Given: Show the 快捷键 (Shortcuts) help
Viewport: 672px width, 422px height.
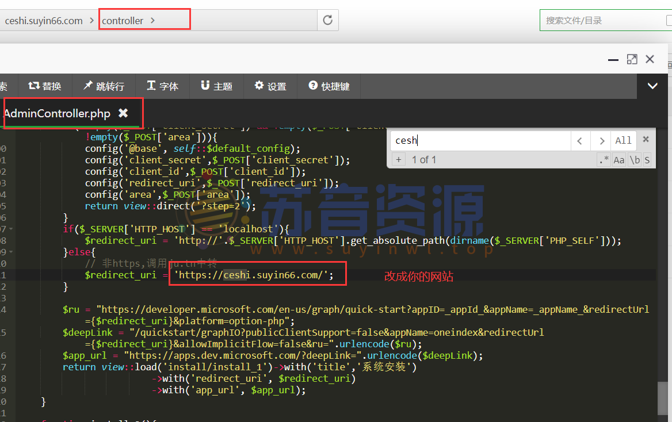Looking at the screenshot, I should coord(329,86).
